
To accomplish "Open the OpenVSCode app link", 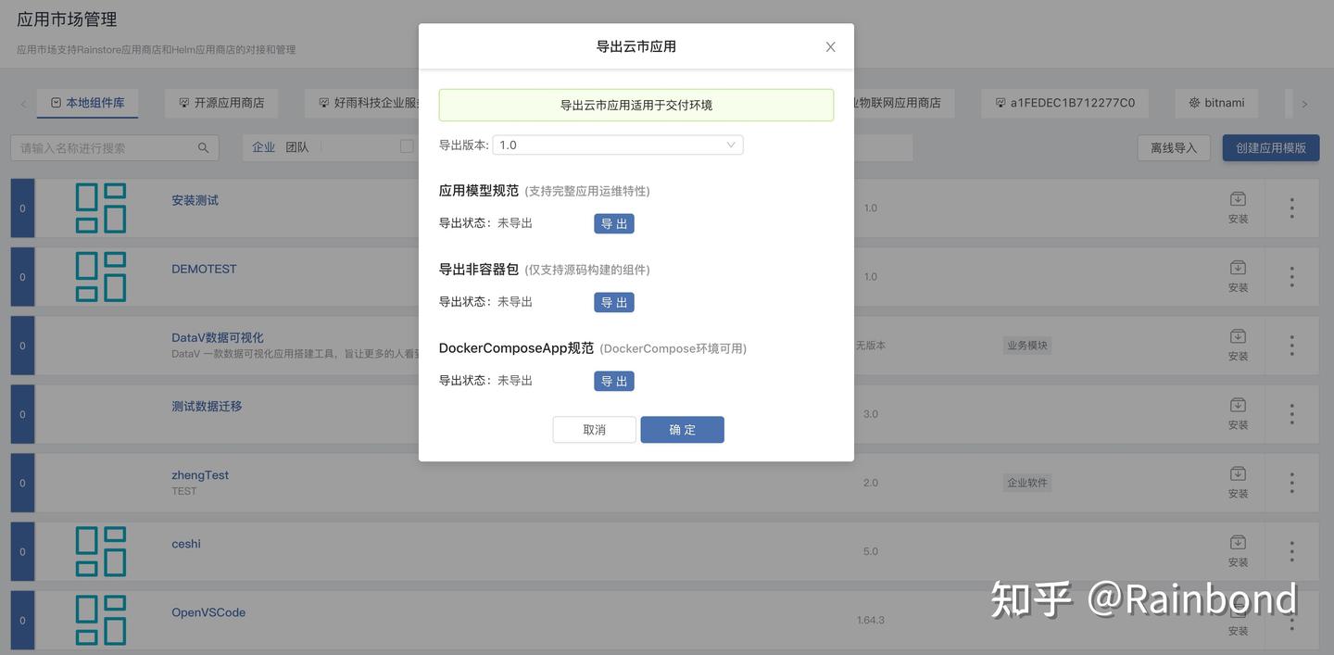I will (x=208, y=612).
